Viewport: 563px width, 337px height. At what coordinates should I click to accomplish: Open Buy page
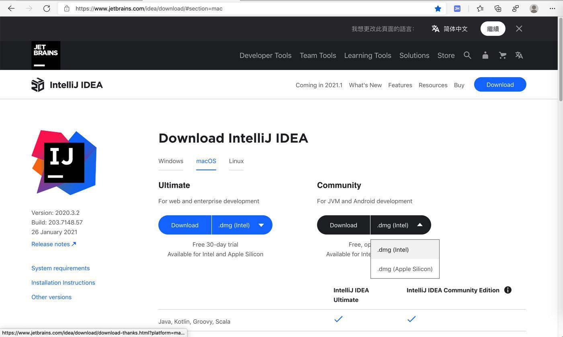(459, 85)
